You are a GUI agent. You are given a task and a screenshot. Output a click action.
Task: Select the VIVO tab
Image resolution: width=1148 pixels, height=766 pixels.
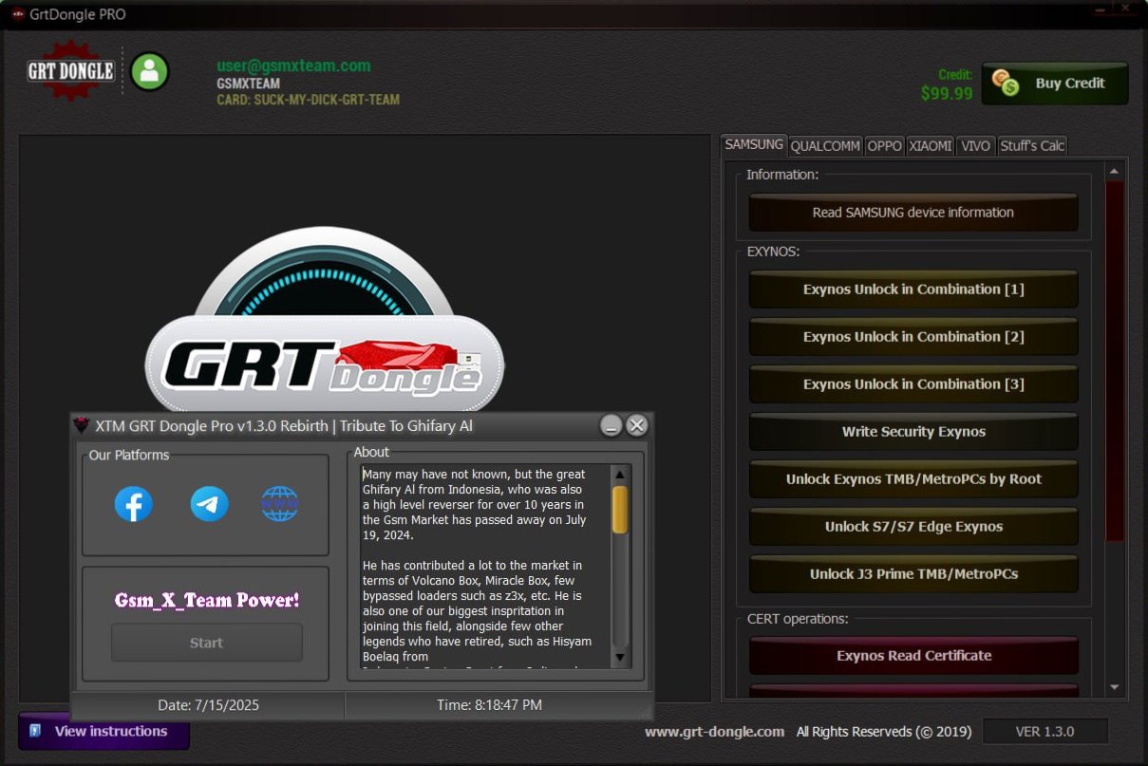[x=975, y=146]
